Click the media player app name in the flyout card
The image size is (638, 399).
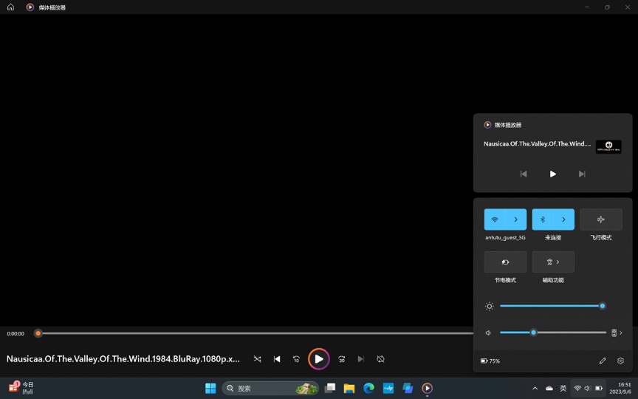pos(508,125)
